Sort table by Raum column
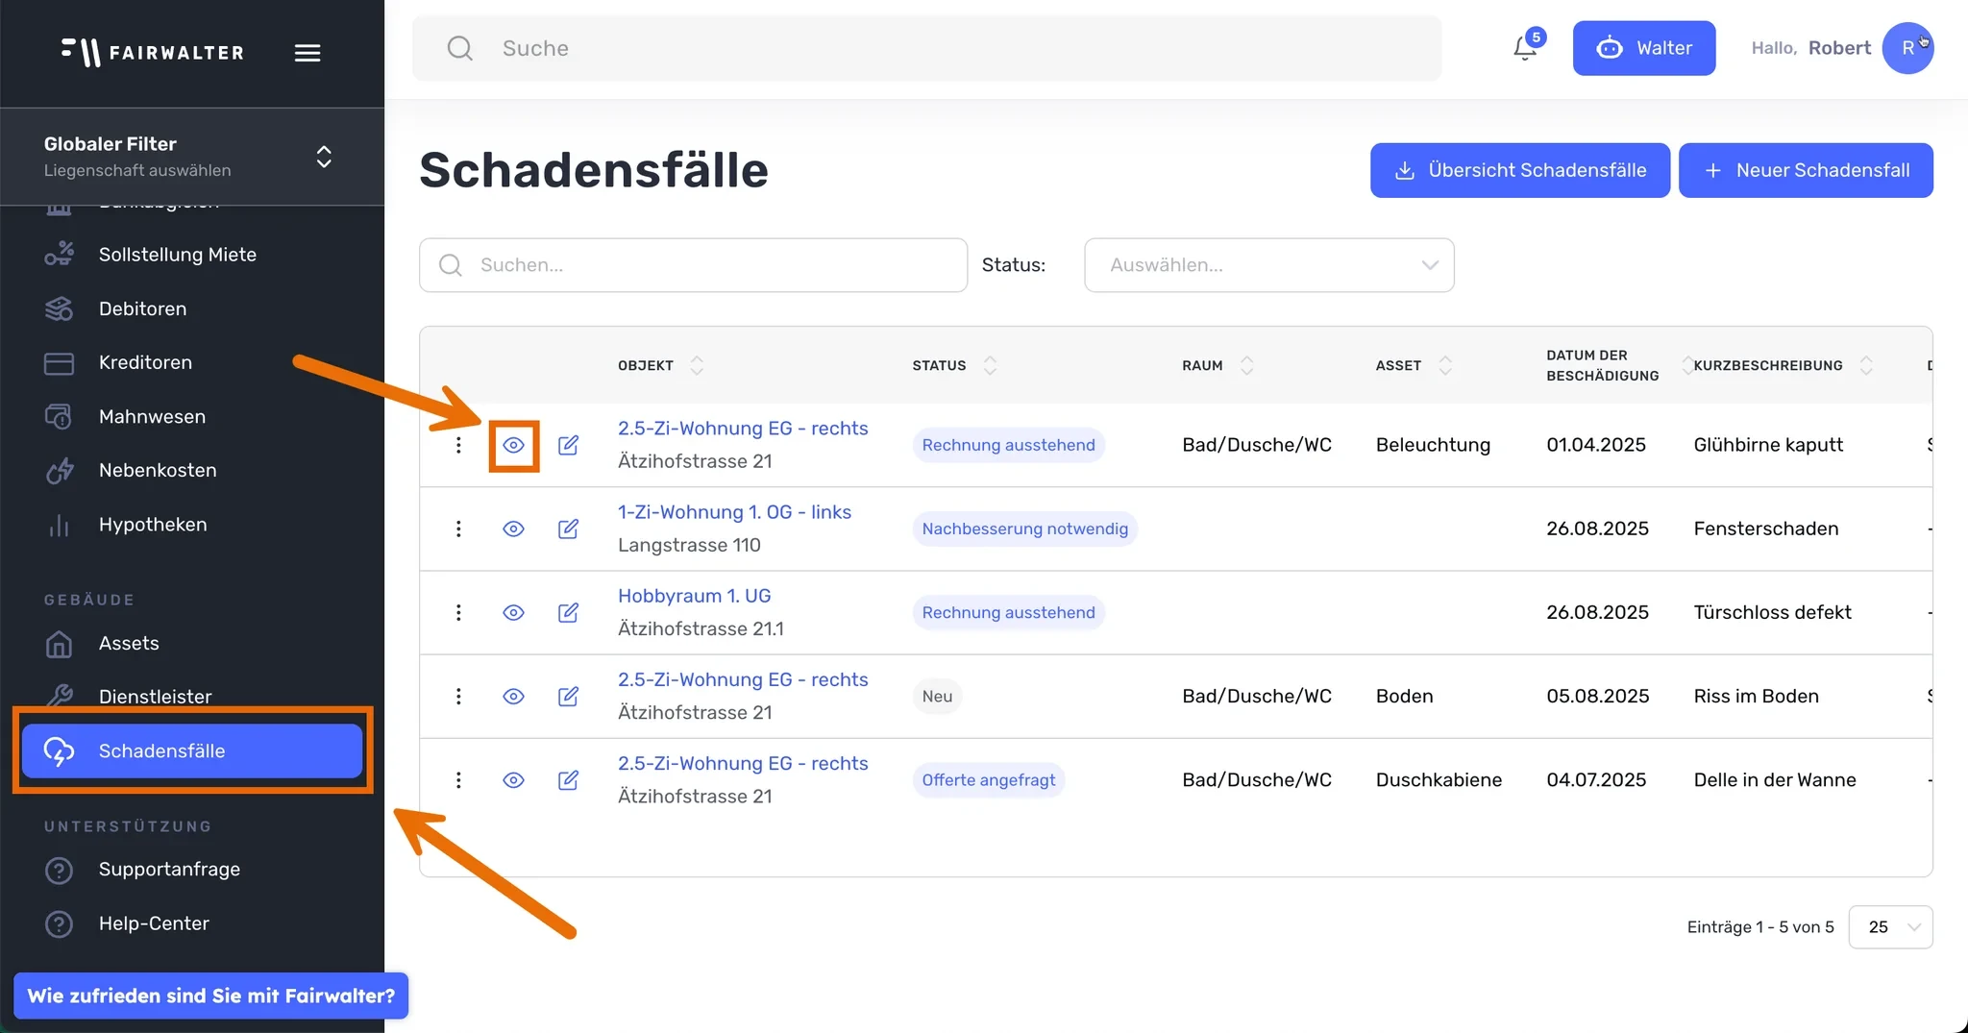 pos(1246,365)
